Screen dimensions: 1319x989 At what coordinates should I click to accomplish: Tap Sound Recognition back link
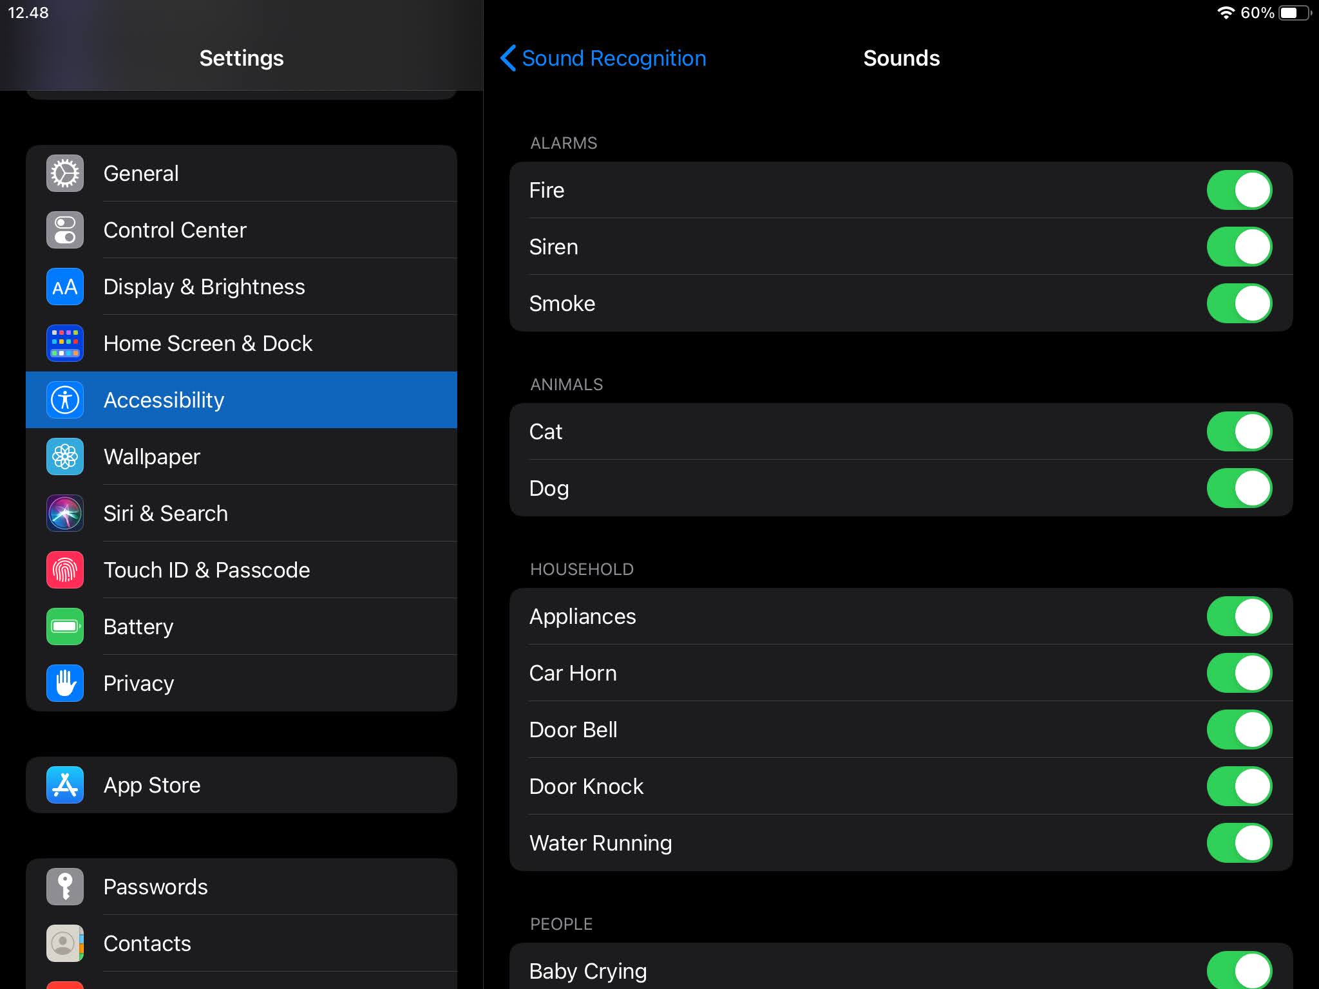[613, 58]
